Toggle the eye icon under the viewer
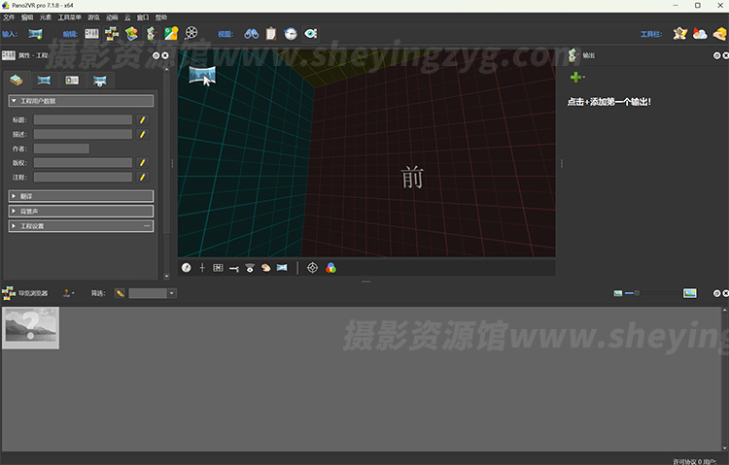Image resolution: width=729 pixels, height=465 pixels. coord(250,268)
